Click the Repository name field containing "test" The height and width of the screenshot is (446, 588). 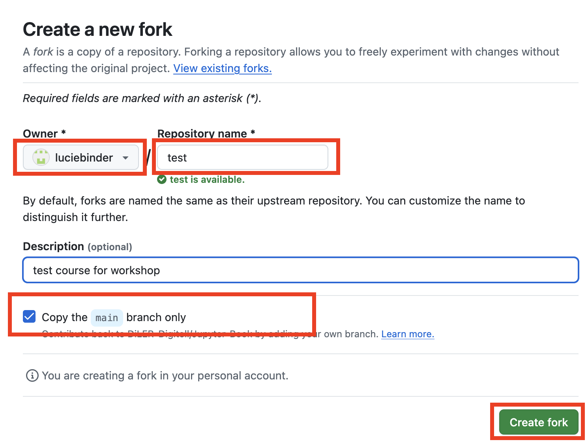tap(242, 157)
